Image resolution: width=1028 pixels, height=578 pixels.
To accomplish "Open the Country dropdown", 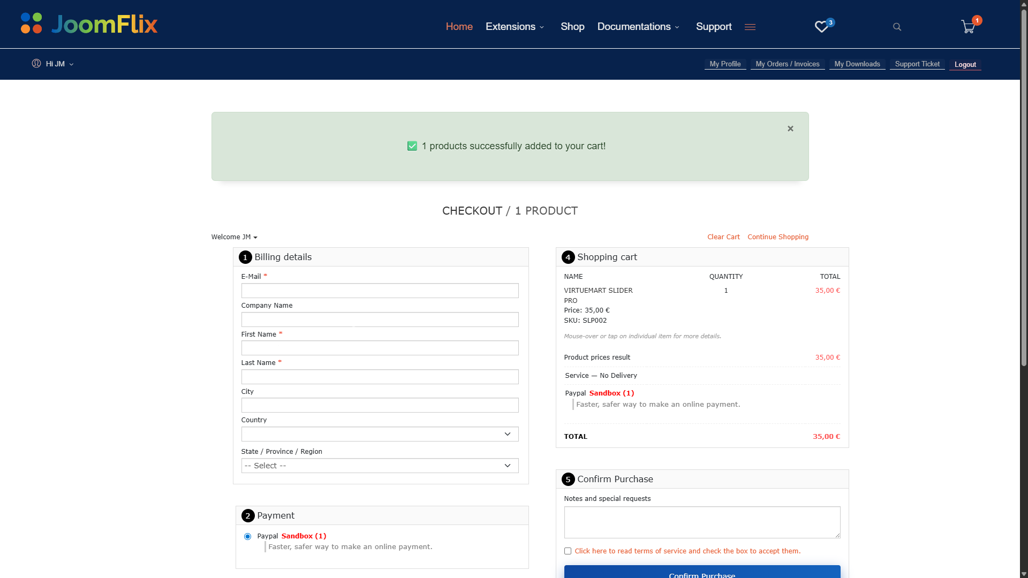I will pos(380,434).
